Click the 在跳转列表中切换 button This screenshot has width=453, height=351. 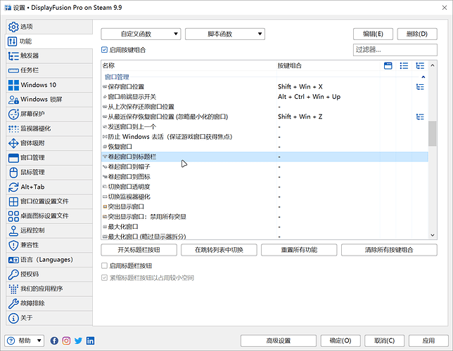click(x=219, y=250)
